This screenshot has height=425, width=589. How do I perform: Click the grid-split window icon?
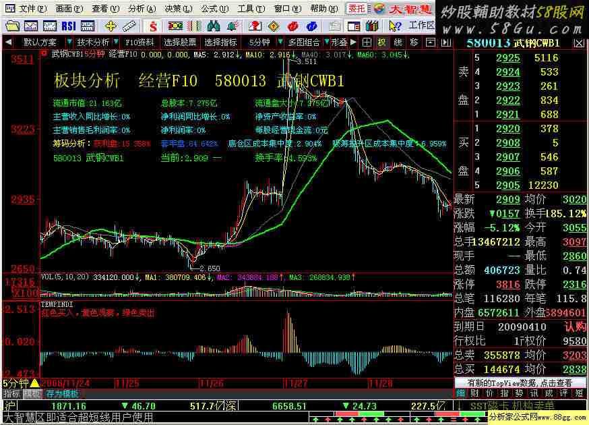[367, 42]
